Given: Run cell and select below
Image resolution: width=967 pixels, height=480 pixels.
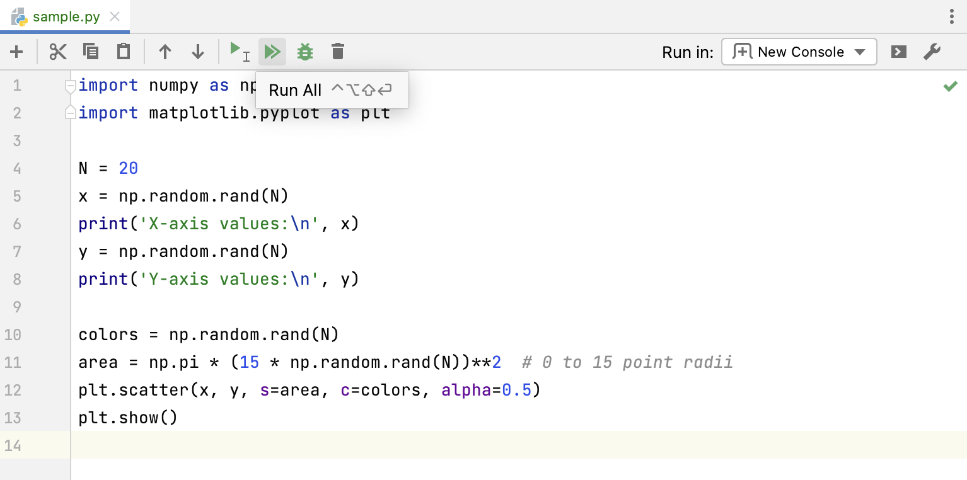Looking at the screenshot, I should tap(240, 52).
